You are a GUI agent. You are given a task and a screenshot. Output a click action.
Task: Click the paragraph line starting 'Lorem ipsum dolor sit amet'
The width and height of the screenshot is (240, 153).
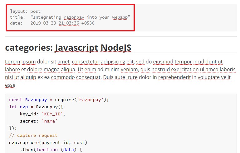point(114,62)
